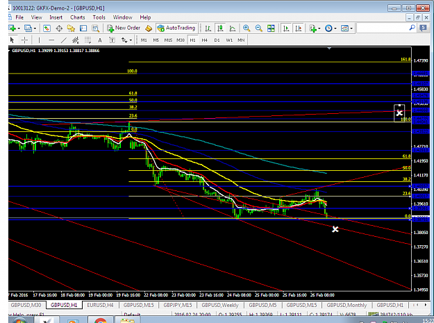This screenshot has width=434, height=323.
Task: Click the 1.44668 blue price level marker
Action: (x=420, y=110)
